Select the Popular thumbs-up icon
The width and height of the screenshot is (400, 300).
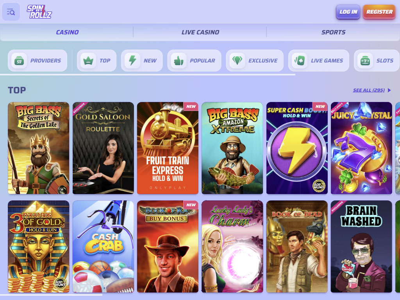[x=179, y=61]
